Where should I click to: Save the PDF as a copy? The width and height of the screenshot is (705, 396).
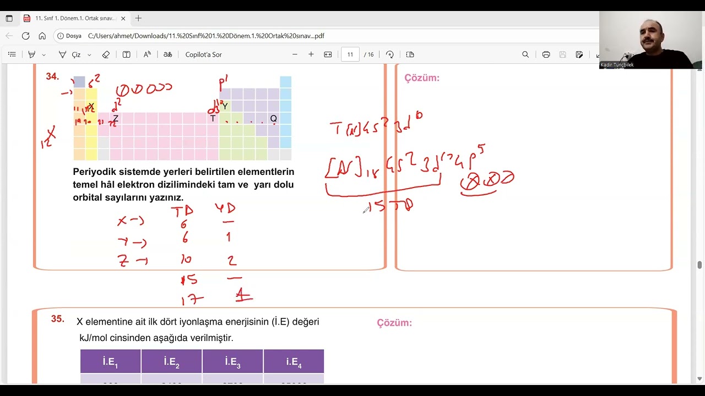coord(579,54)
